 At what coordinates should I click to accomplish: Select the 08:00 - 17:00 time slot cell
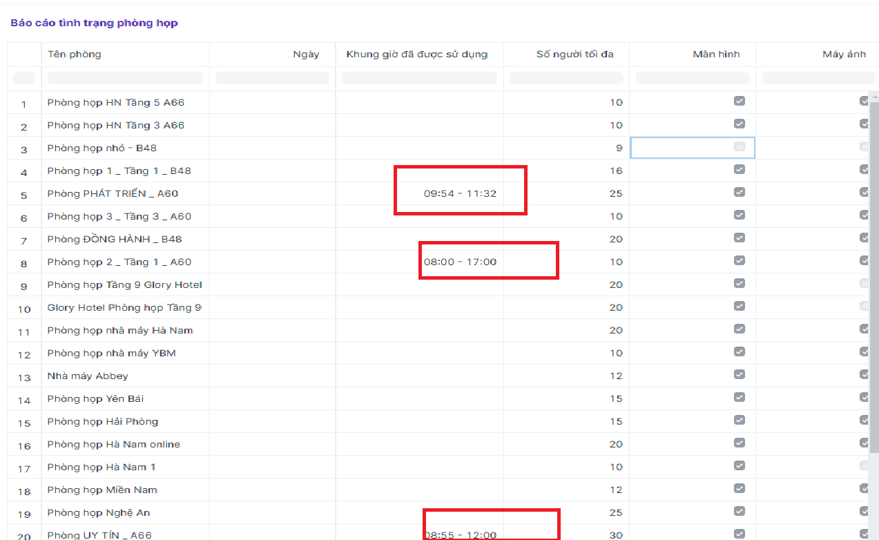tap(460, 262)
